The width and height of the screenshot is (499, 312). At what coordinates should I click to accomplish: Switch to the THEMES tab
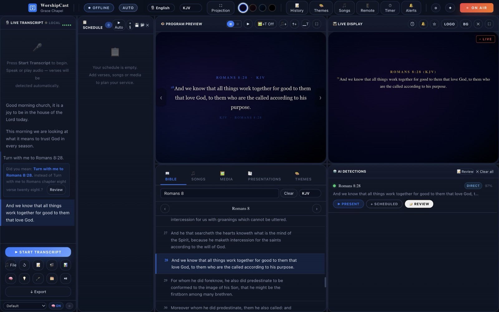point(303,176)
